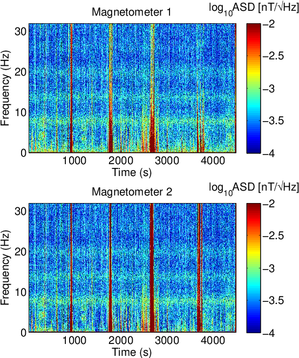Click the -3.5 label on the bottom colorbar
Viewport: 299px width, 358px height.
coord(274,300)
